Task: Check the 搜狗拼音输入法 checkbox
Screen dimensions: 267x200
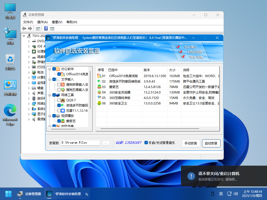Action: [x=59, y=85]
